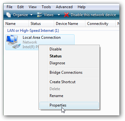Open the Views dropdown arrow
Image resolution: width=125 pixels, height=121 pixels.
point(59,15)
